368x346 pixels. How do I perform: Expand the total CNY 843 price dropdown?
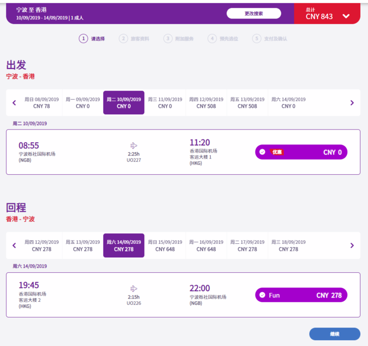click(345, 16)
